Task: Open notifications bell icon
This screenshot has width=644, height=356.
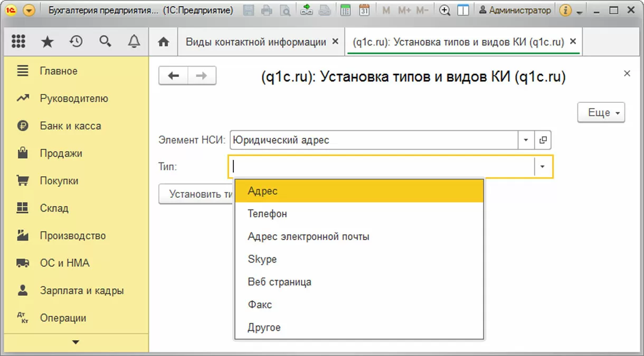Action: pyautogui.click(x=134, y=42)
